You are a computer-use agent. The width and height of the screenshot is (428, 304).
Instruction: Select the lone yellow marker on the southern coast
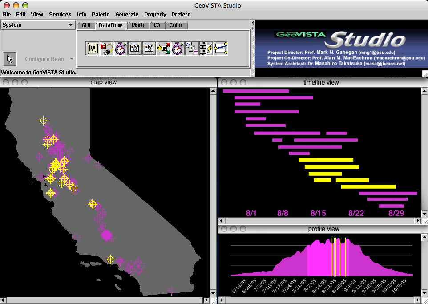pyautogui.click(x=110, y=259)
